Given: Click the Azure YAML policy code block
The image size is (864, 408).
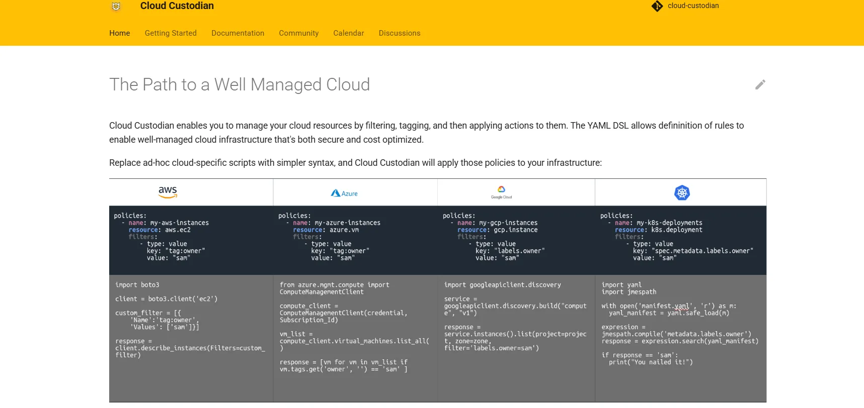Looking at the screenshot, I should click(x=355, y=240).
